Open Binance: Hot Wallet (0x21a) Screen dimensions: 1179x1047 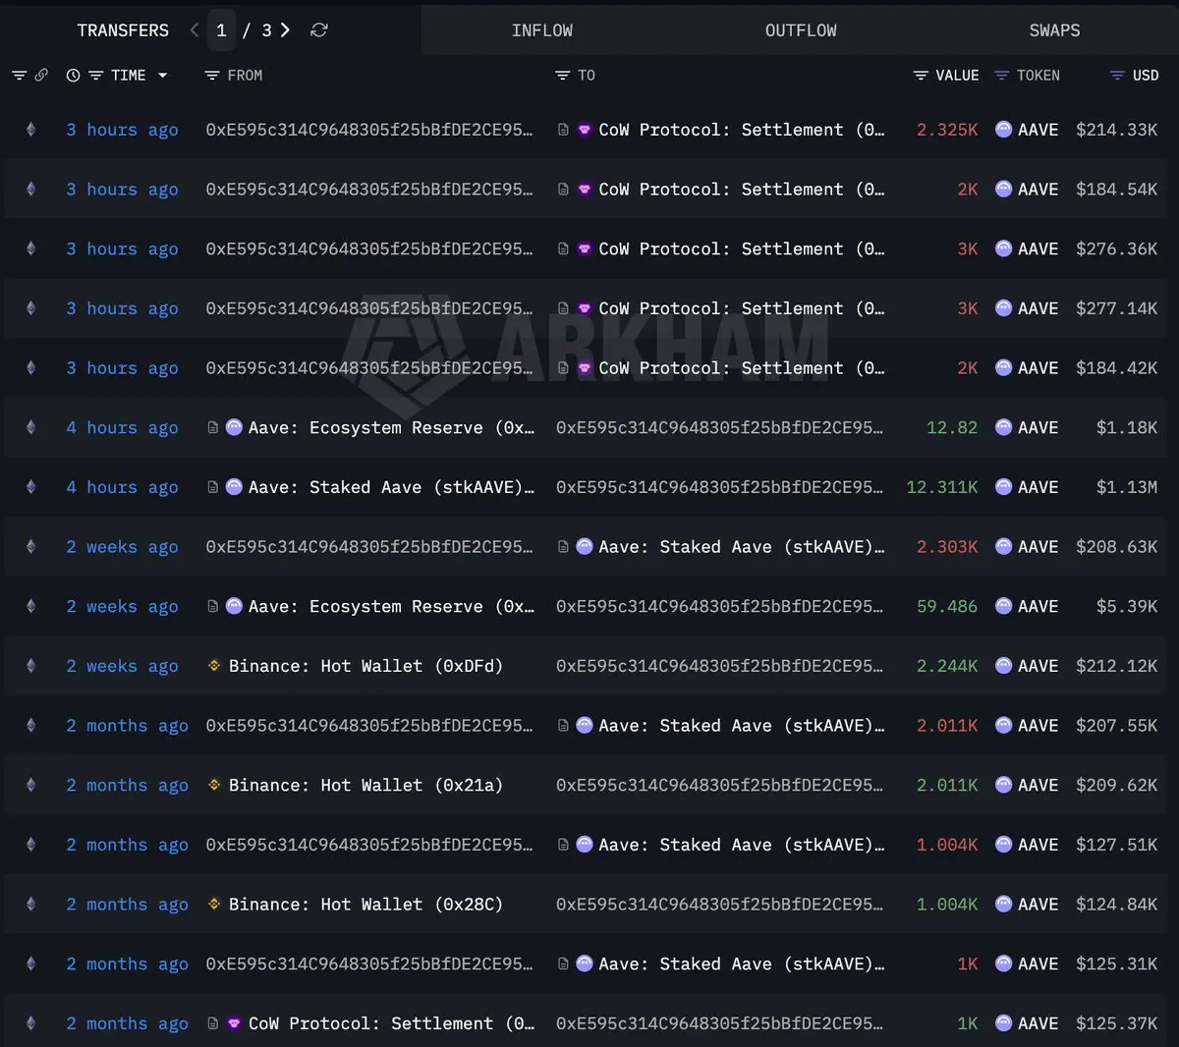(365, 785)
